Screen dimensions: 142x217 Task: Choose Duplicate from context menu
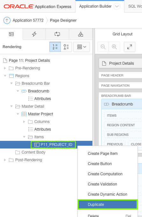pyautogui.click(x=108, y=204)
